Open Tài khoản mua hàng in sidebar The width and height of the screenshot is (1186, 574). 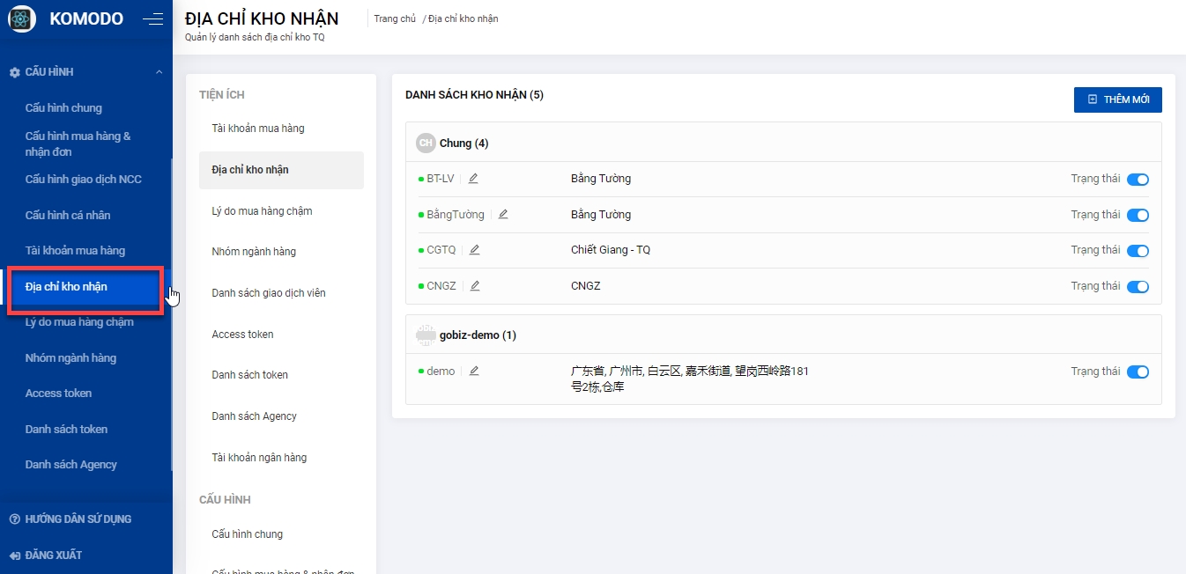tap(75, 251)
